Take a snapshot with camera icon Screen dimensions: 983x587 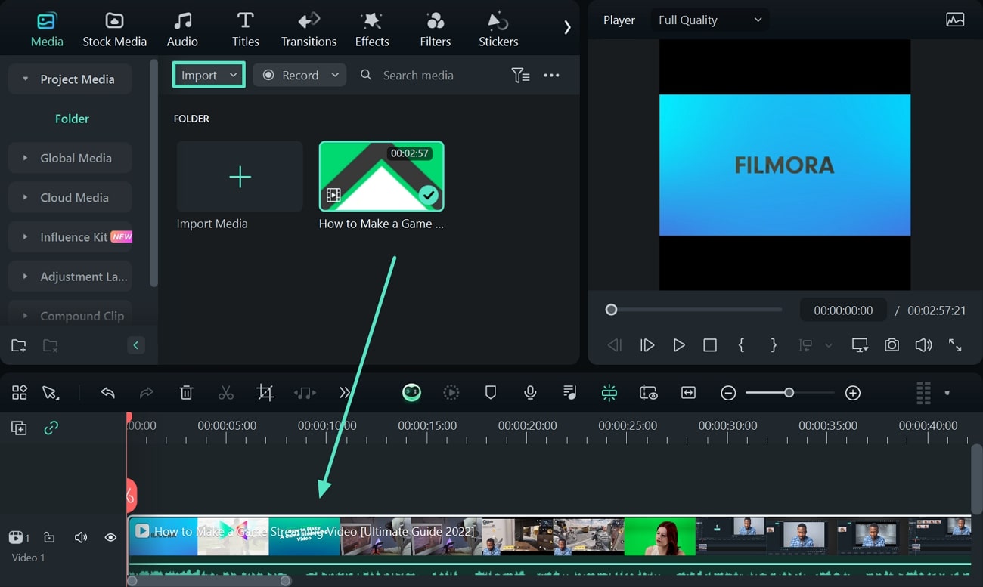[892, 345]
